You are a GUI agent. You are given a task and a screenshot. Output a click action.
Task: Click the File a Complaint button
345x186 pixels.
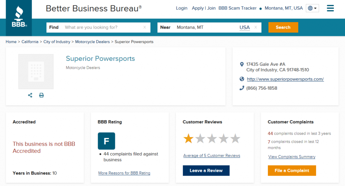pyautogui.click(x=292, y=171)
